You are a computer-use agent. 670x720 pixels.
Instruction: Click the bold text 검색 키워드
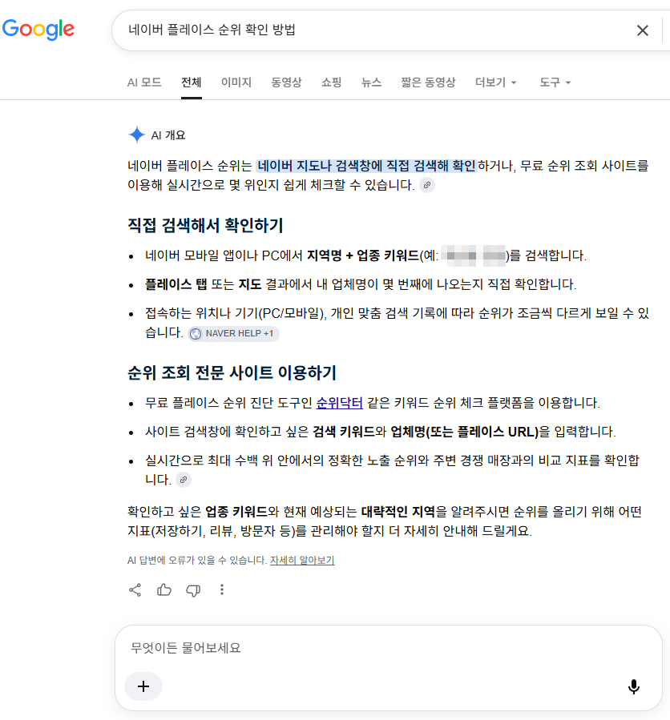coord(344,432)
